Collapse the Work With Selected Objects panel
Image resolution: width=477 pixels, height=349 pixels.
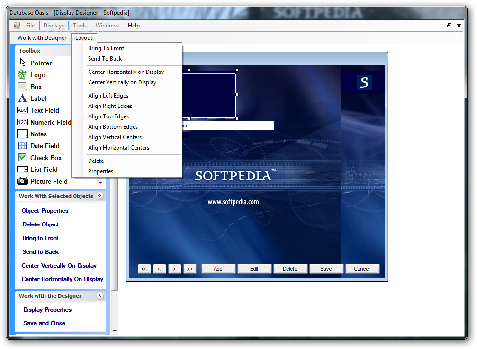[100, 196]
